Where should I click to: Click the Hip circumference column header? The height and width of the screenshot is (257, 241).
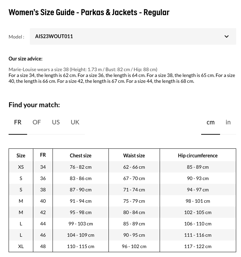pyautogui.click(x=198, y=156)
